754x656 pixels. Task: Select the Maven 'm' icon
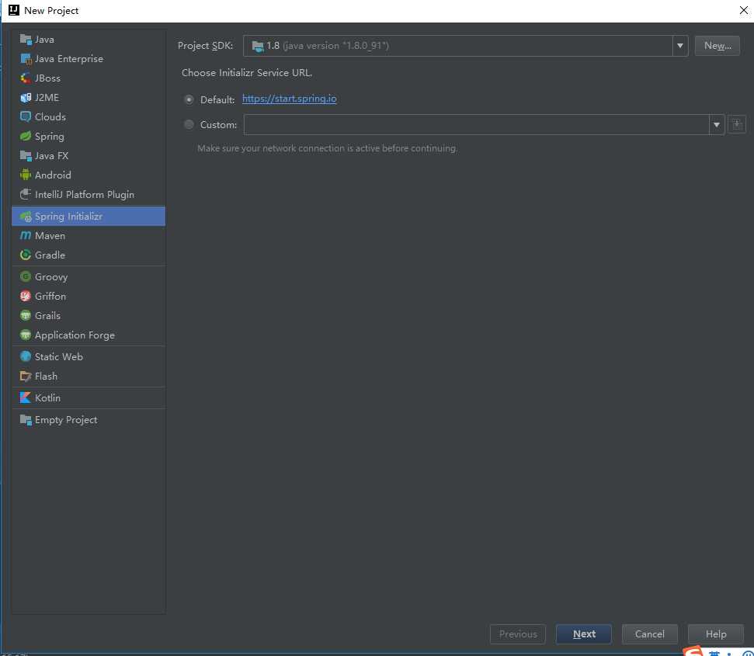click(26, 235)
